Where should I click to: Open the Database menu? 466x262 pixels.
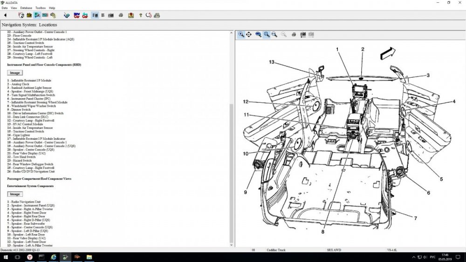[x=26, y=8]
